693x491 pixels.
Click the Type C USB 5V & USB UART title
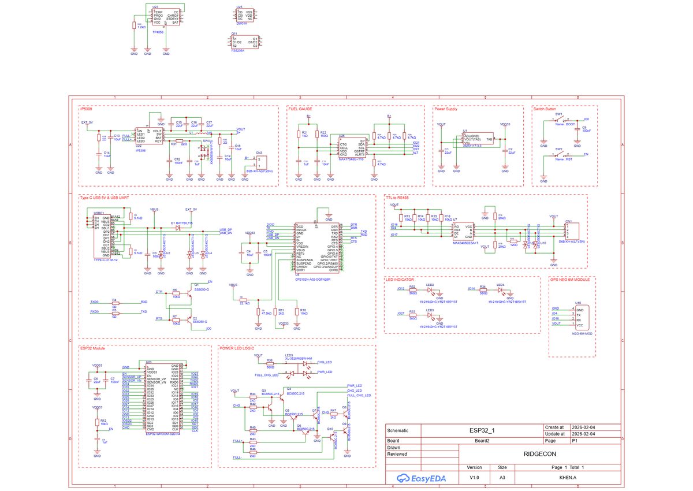(x=105, y=198)
